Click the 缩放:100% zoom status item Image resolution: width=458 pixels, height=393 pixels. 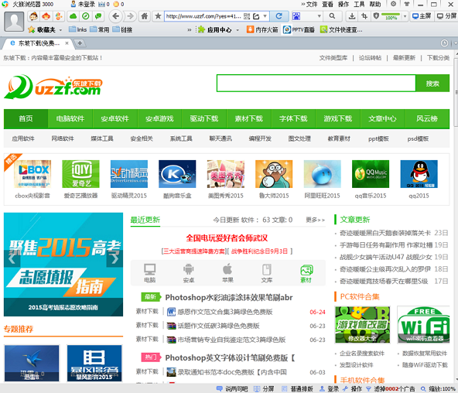[x=438, y=388]
